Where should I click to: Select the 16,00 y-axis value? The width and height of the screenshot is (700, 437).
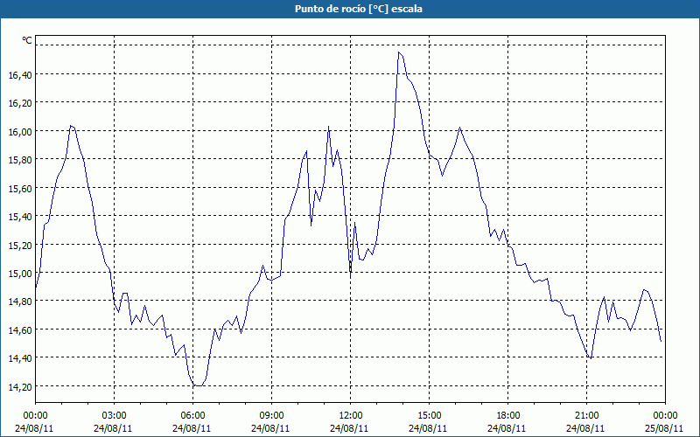tap(20, 132)
